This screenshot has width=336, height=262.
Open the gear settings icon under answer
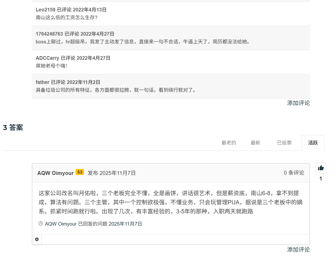(x=37, y=239)
